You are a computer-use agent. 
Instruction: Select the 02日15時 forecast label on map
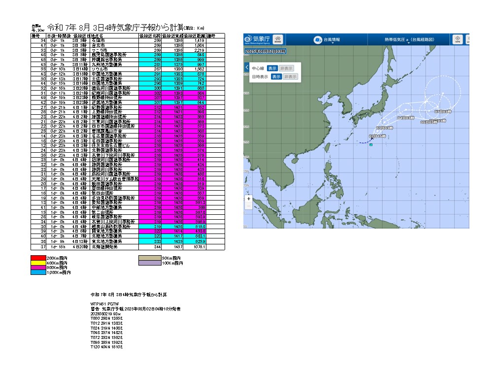377,136
